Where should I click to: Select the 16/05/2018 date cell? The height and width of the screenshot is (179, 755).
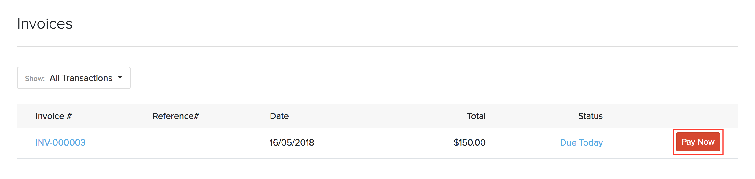tap(292, 142)
